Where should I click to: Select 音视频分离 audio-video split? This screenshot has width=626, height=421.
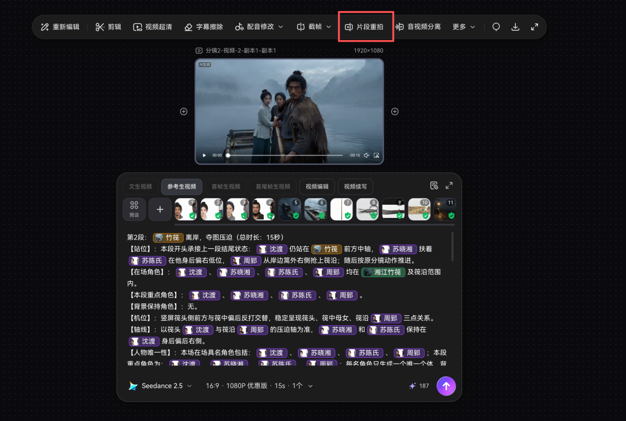point(418,27)
